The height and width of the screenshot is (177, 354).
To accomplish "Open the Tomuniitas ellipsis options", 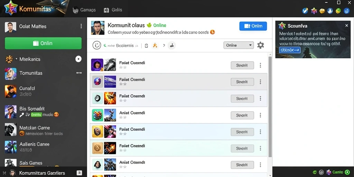I will 79,73.
